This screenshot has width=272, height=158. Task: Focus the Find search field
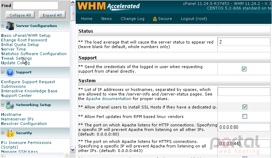coord(35,5)
